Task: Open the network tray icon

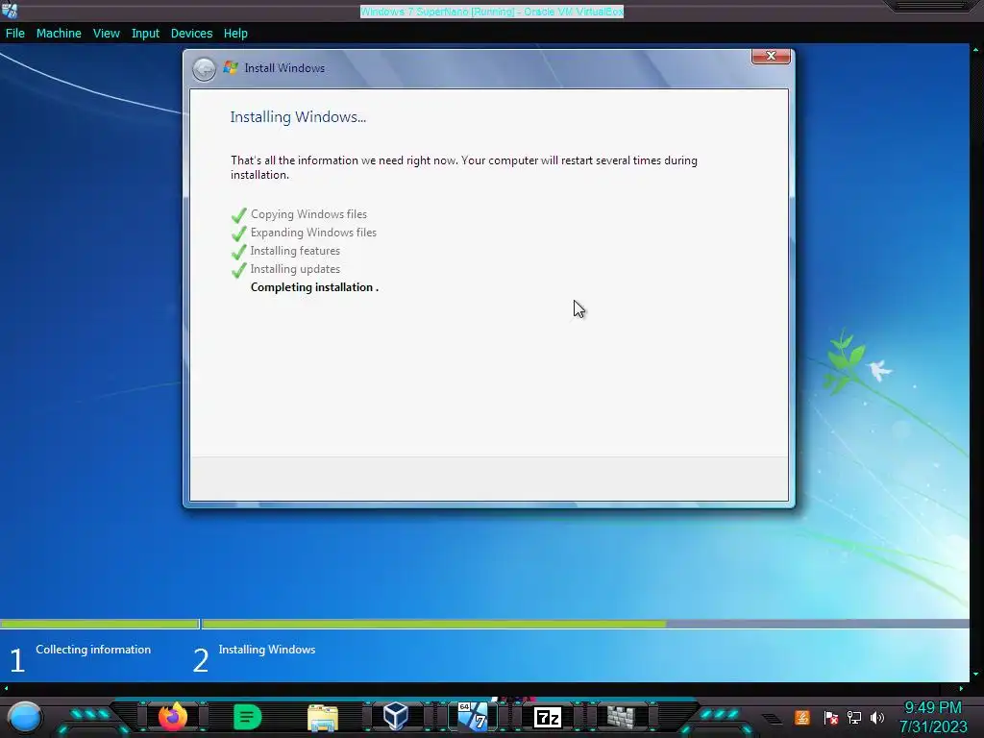Action: tap(854, 717)
